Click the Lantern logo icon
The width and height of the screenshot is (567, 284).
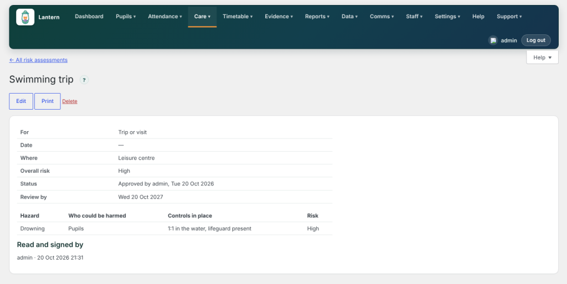coord(25,17)
